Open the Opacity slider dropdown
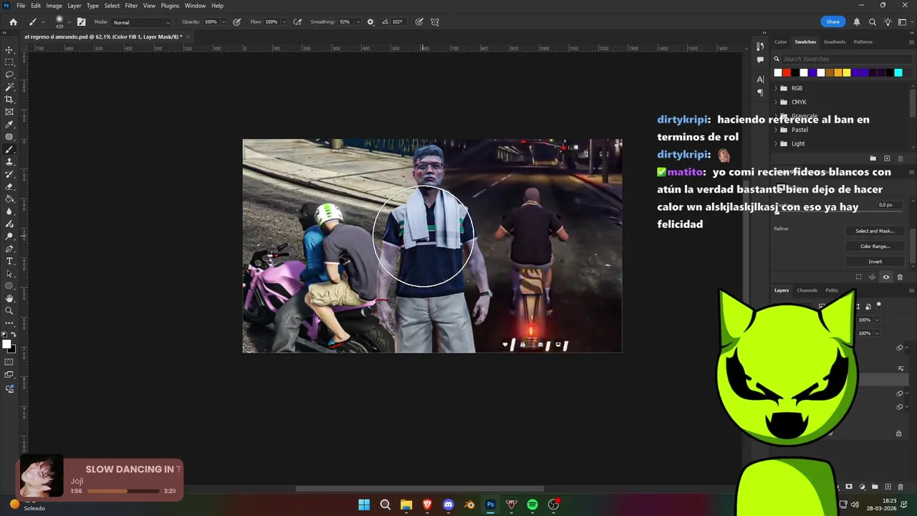917x516 pixels. pos(224,22)
